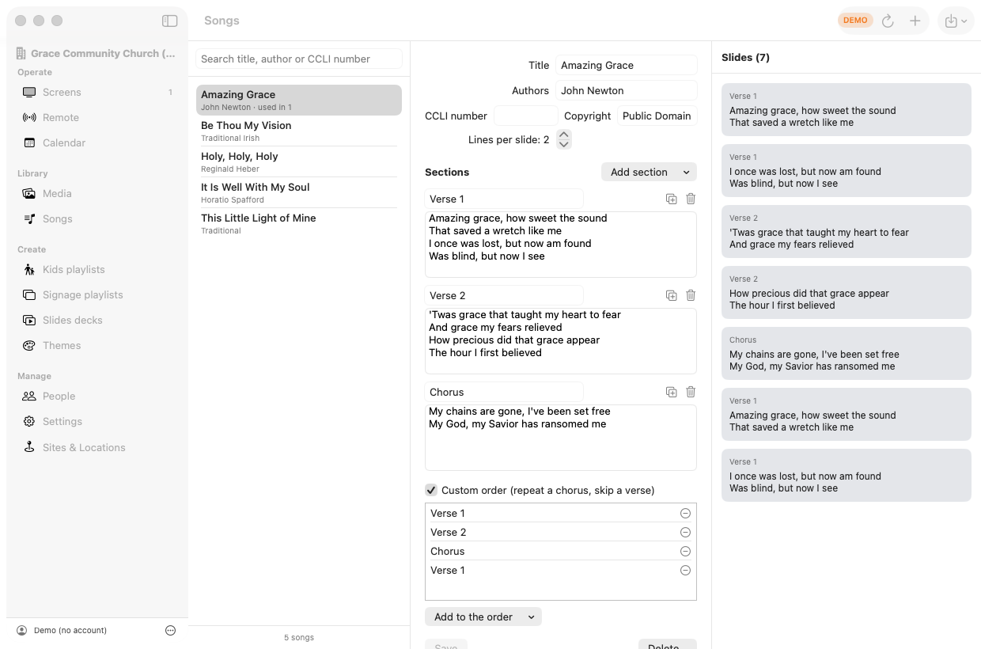Screen dimensions: 981x649
Task: Open Screens in the sidebar
Action: 97,92
